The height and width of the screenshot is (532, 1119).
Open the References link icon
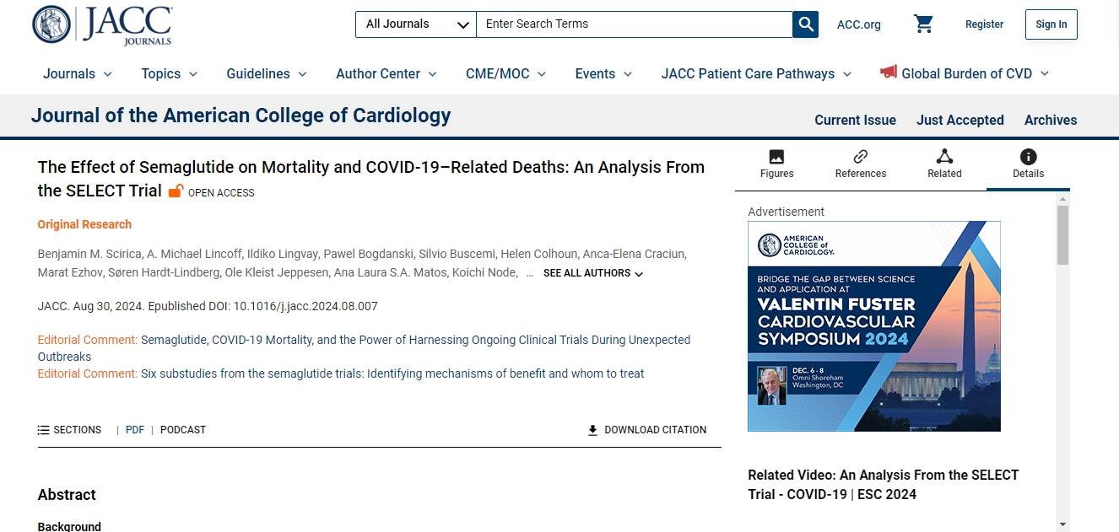[860, 157]
